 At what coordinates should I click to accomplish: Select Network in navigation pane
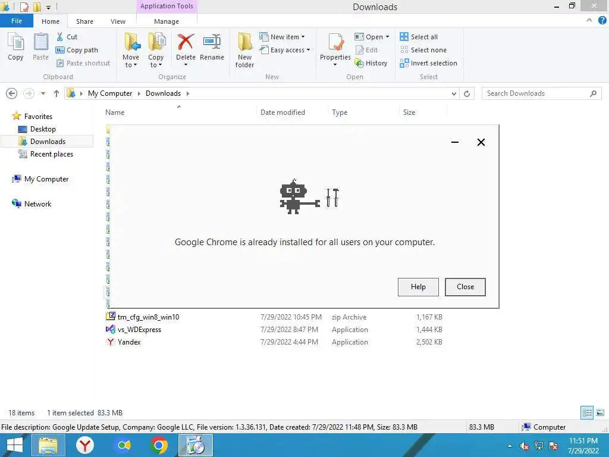tap(37, 204)
